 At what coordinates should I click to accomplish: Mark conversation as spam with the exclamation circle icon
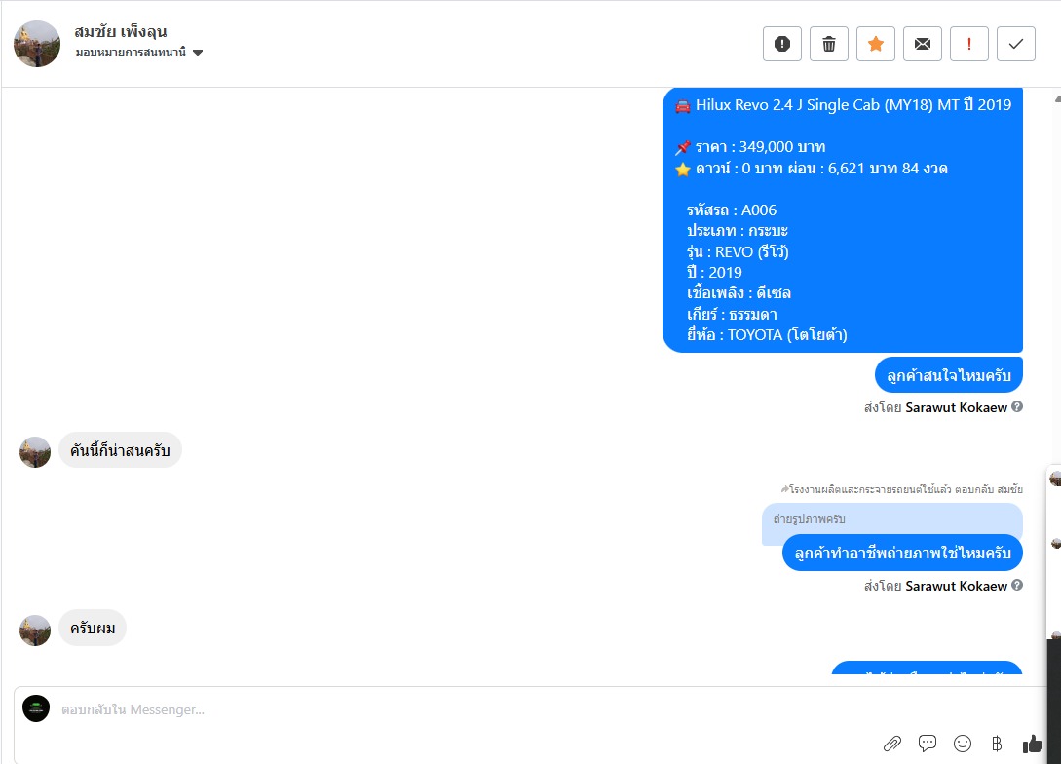click(x=782, y=44)
